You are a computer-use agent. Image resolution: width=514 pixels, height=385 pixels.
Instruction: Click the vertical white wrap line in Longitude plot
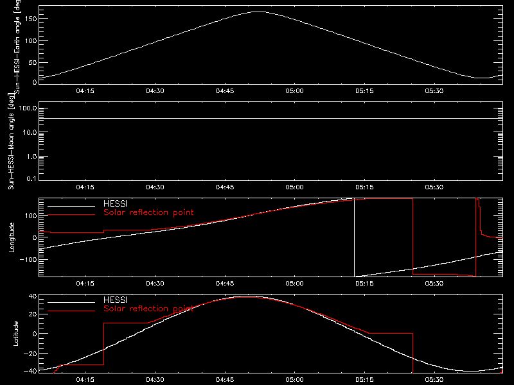(355, 237)
